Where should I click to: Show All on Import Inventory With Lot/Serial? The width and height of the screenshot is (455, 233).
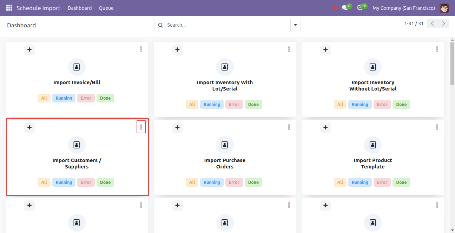[x=192, y=105]
